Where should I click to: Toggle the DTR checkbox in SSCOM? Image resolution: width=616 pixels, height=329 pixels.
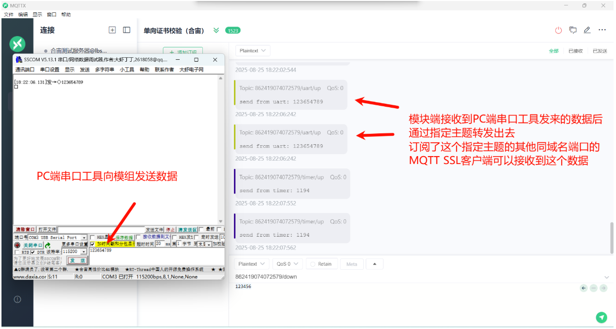click(33, 252)
